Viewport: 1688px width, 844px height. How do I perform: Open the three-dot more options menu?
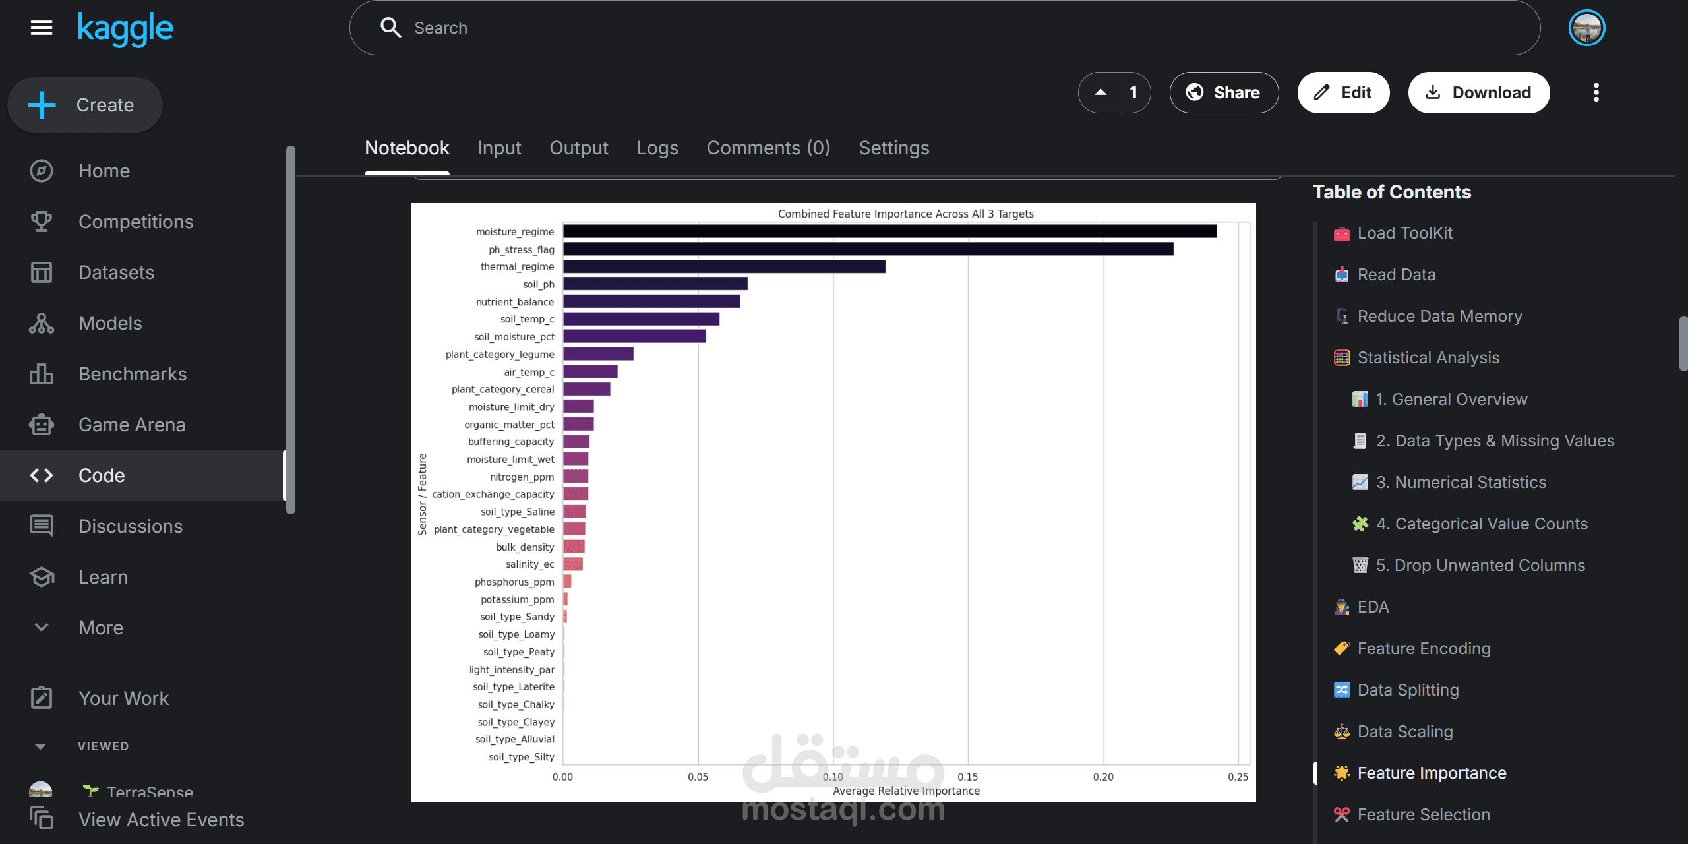[1596, 92]
